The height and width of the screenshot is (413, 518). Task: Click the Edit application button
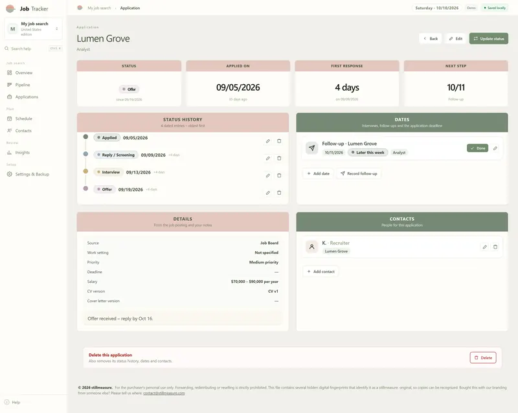(456, 39)
